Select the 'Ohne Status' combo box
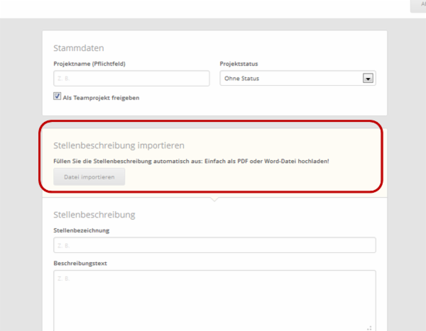The image size is (426, 331). point(291,79)
